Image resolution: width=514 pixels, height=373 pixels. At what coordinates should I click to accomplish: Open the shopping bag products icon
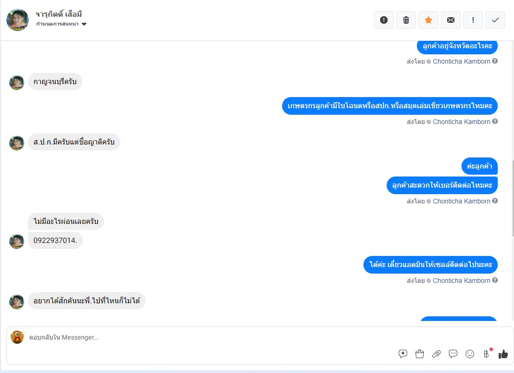tap(420, 353)
